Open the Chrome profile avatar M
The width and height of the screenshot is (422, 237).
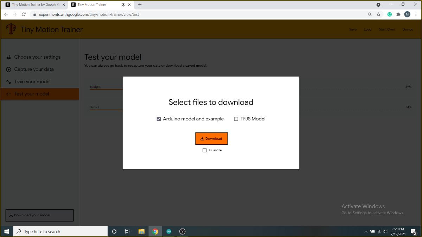407,14
